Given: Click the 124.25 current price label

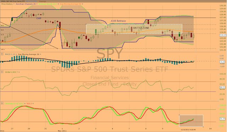Looking at the screenshot, I should pos(223,35).
